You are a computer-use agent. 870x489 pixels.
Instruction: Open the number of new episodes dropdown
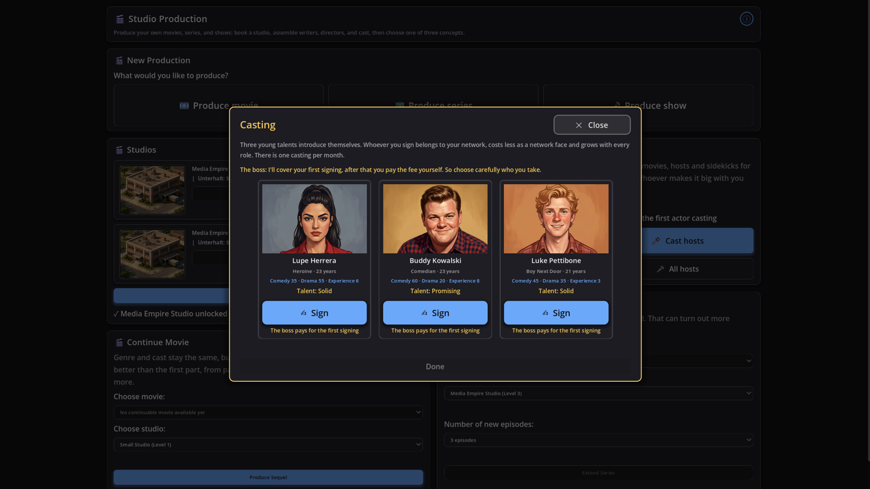tap(599, 440)
